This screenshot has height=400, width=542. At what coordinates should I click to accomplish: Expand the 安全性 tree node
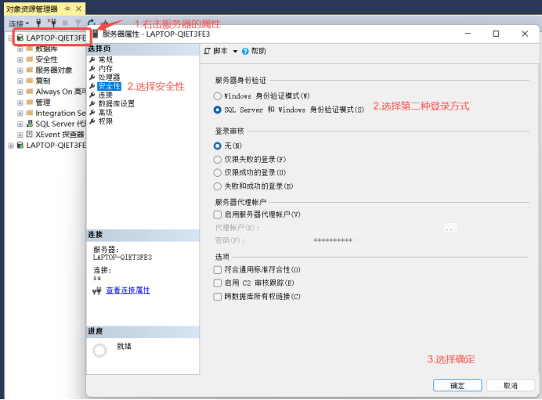tap(20, 59)
